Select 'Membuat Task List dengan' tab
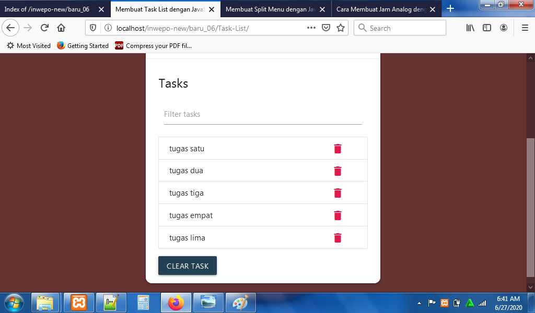Image resolution: width=535 pixels, height=313 pixels. point(160,9)
